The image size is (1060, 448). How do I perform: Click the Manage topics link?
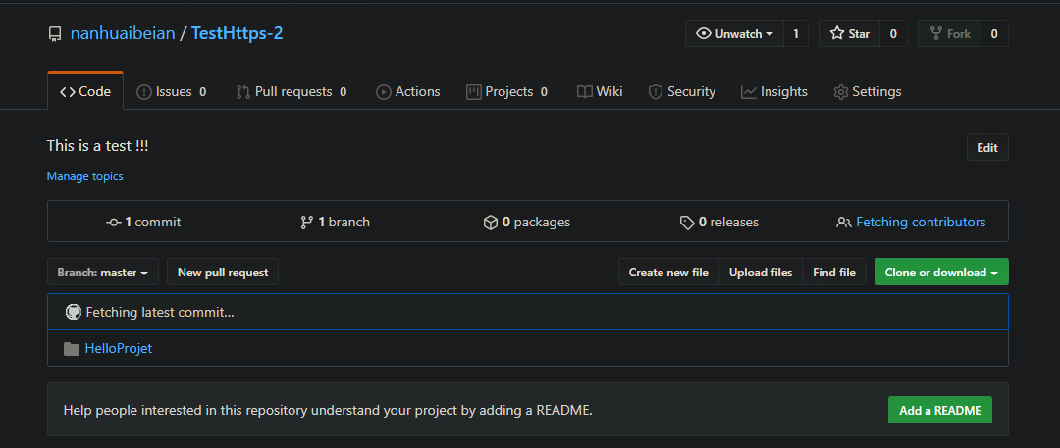click(x=84, y=177)
